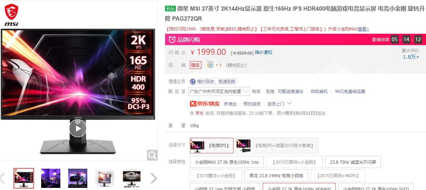Open the 1.8万+ cumulative reviews count
This screenshot has width=426, height=190.
pos(411,57)
